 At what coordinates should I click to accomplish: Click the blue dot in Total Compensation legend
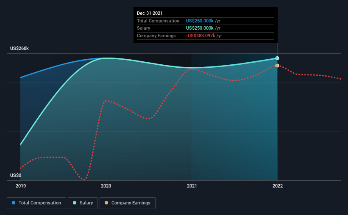[x=14, y=203]
